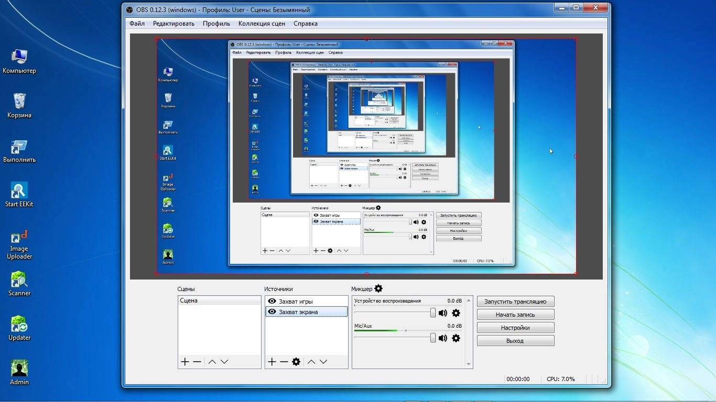Move scene up with arrow
Image resolution: width=716 pixels, height=402 pixels.
(212, 362)
